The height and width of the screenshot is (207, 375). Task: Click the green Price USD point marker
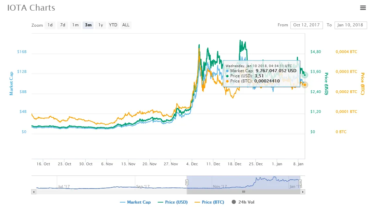tap(305, 75)
